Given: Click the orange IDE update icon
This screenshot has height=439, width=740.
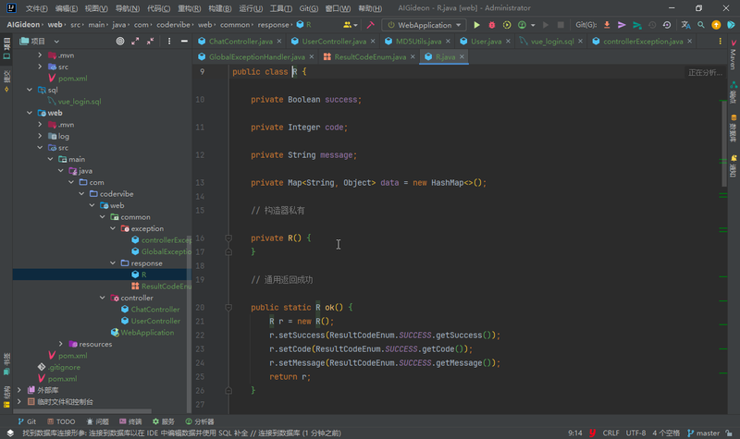Looking at the screenshot, I should [x=716, y=25].
